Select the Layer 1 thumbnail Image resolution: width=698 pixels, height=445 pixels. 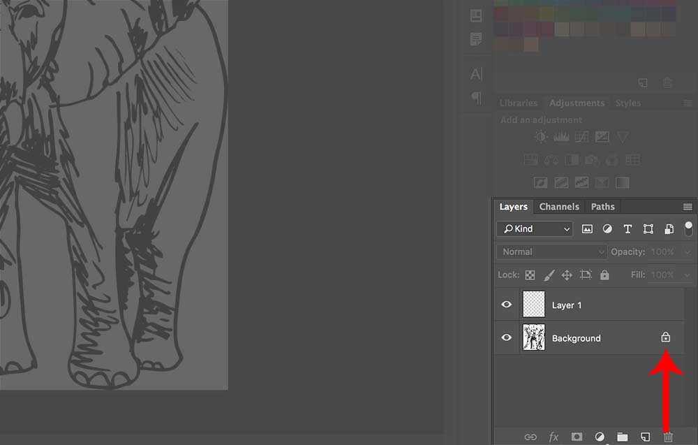click(x=534, y=305)
